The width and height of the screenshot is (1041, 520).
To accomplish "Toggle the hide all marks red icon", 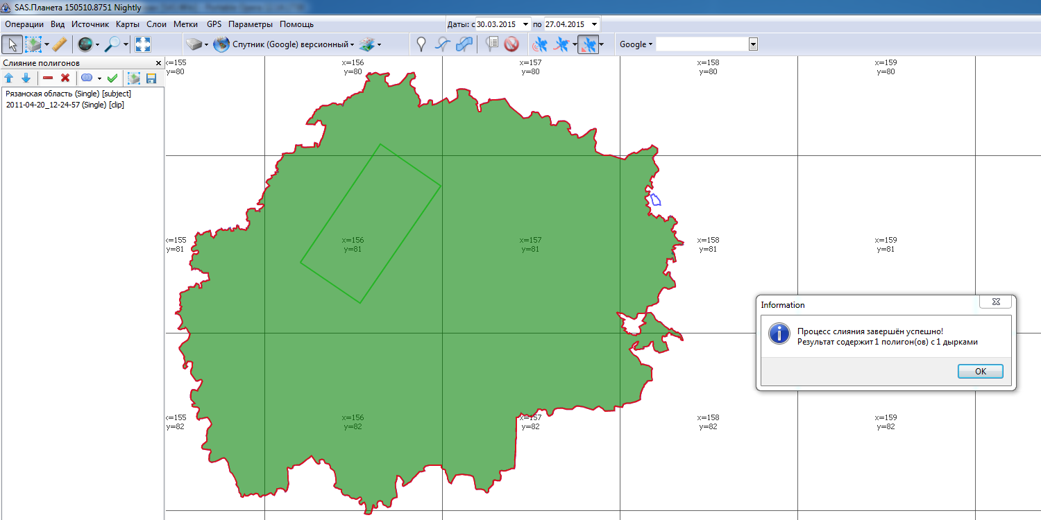I will pos(511,44).
